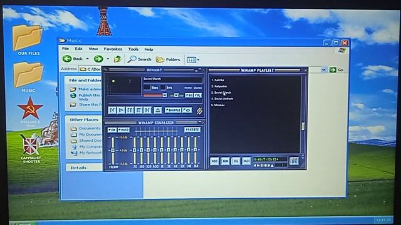Click the Winamp visualization time display
Screen dimensions: 401x225
coord(124,86)
